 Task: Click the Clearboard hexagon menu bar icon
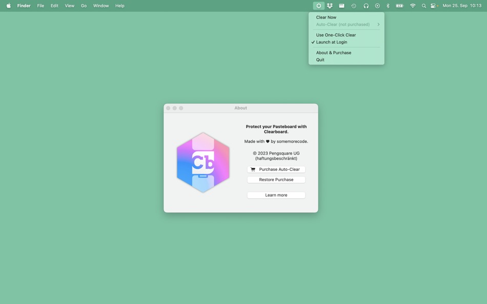click(x=319, y=6)
